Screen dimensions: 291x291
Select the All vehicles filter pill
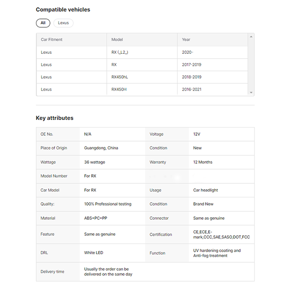click(43, 23)
